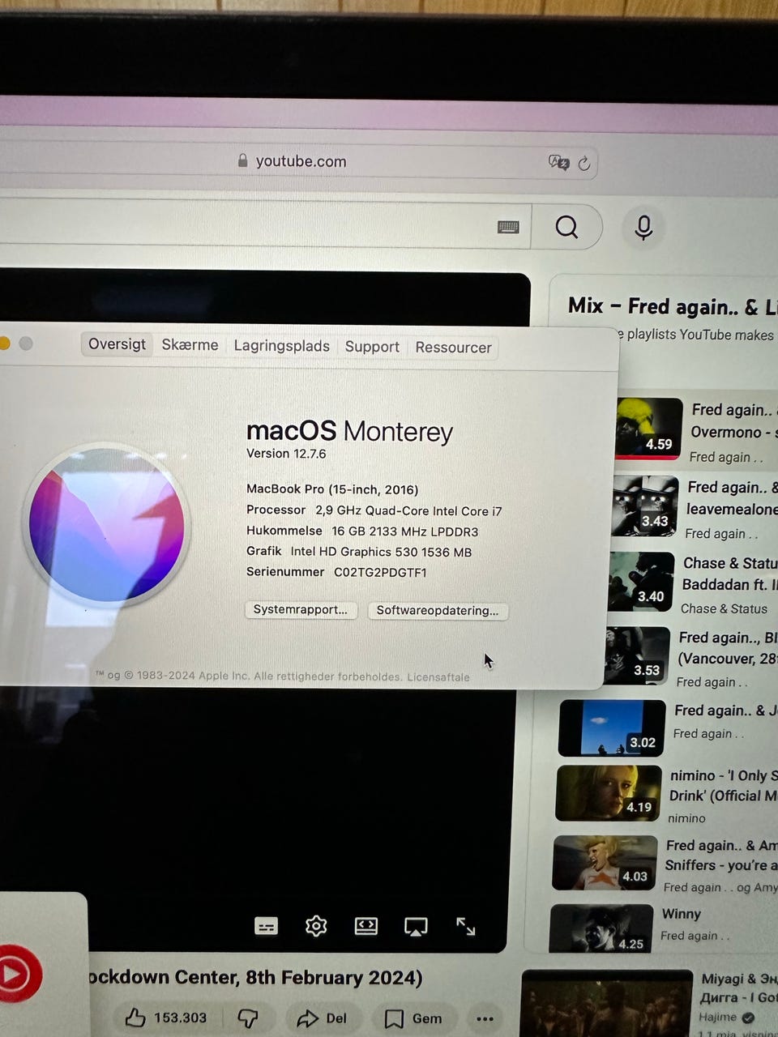Viewport: 778px width, 1037px height.
Task: Start voice search with microphone icon
Action: [x=643, y=228]
